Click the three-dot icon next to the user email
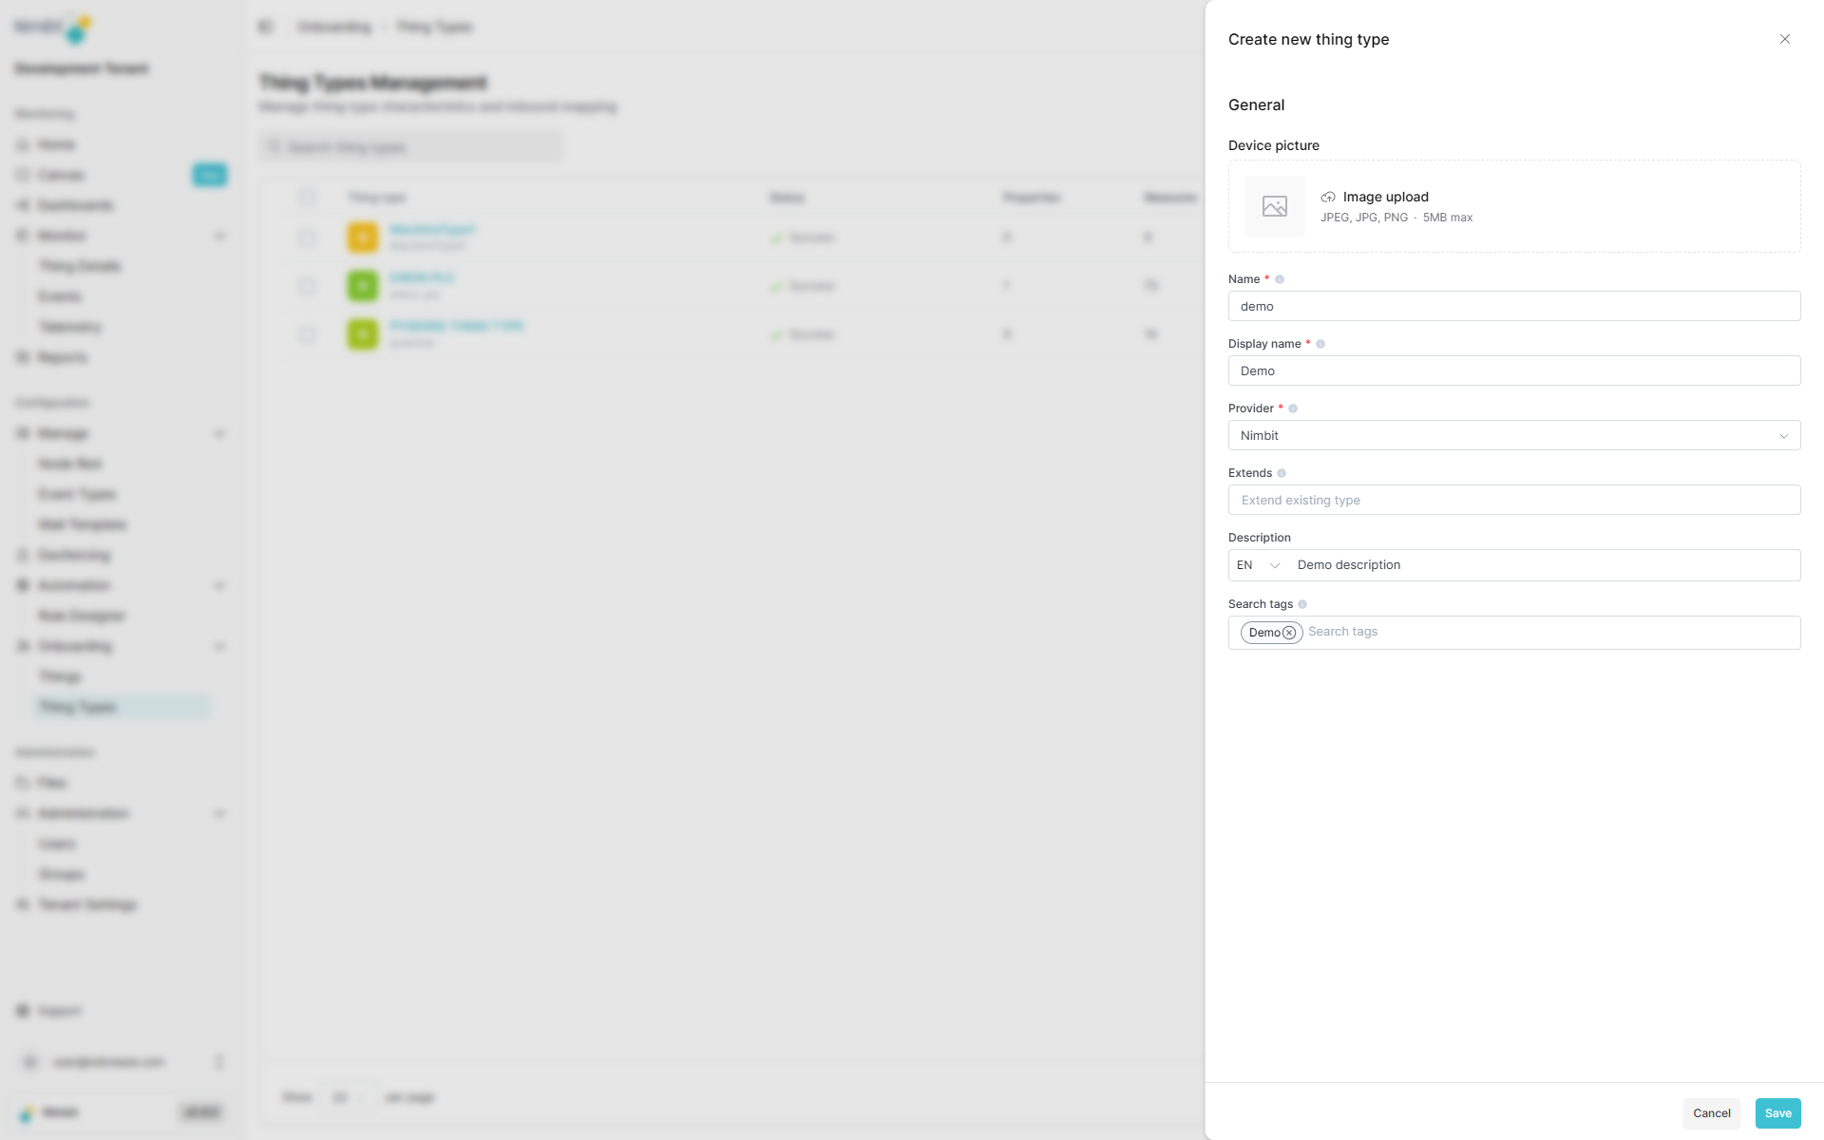The height and width of the screenshot is (1140, 1824). point(219,1062)
